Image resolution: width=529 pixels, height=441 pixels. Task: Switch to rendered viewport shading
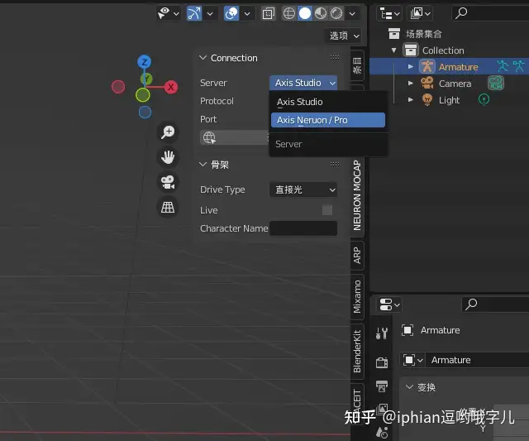336,13
